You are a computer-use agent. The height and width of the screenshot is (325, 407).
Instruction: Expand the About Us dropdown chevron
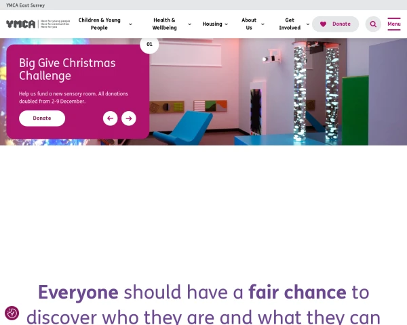coord(263,24)
